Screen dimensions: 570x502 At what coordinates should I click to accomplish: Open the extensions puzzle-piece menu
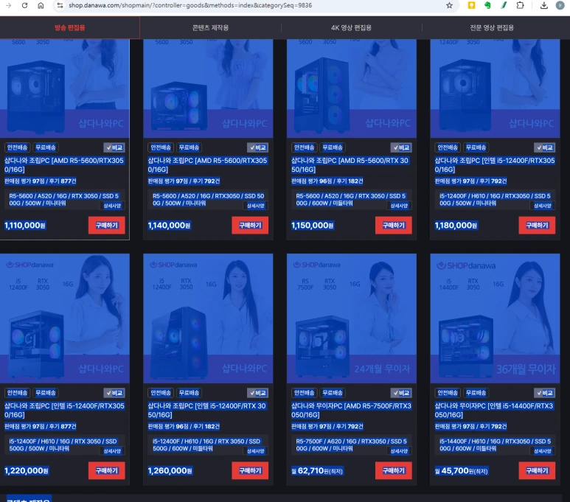[520, 5]
